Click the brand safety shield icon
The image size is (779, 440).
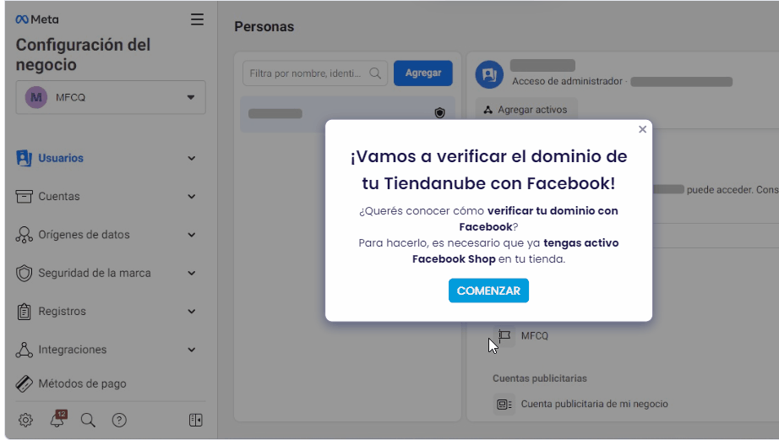click(x=24, y=273)
